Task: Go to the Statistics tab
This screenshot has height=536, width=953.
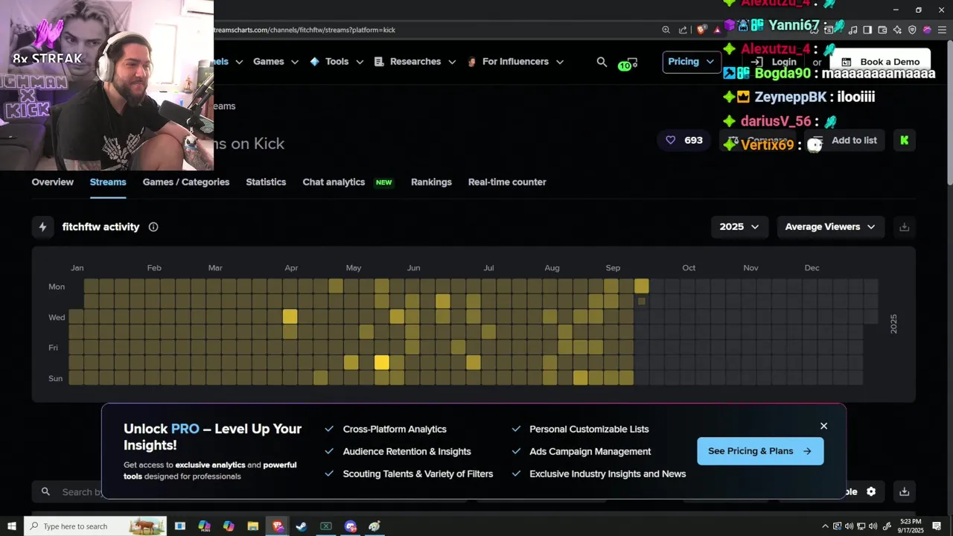Action: 266,182
